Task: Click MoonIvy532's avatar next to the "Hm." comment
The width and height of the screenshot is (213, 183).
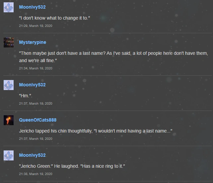Action: pyautogui.click(x=9, y=85)
